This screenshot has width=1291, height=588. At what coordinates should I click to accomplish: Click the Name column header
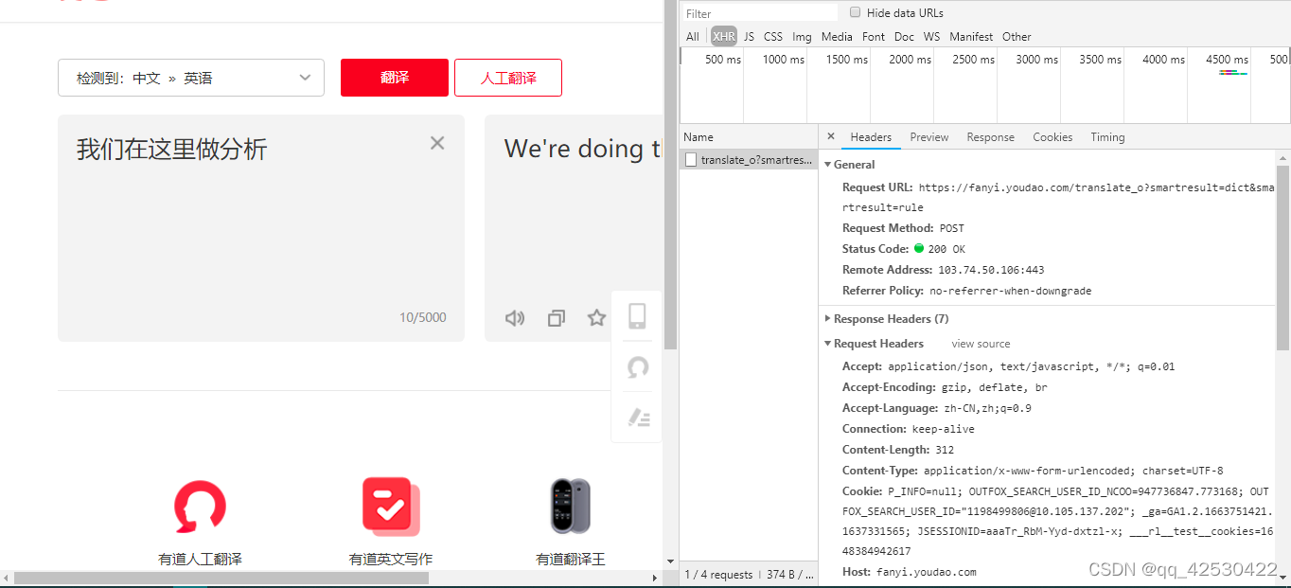pyautogui.click(x=699, y=137)
